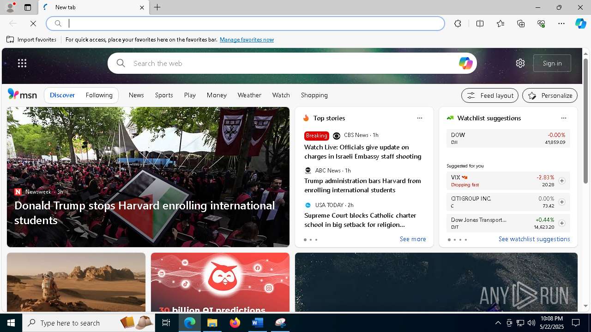Image resolution: width=591 pixels, height=332 pixels.
Task: Open Manage favorites now link
Action: [x=247, y=40]
